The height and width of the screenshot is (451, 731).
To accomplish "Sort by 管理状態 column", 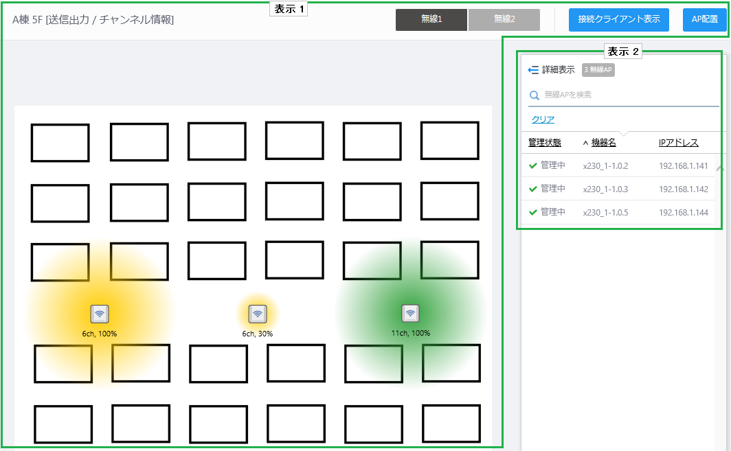I will pyautogui.click(x=545, y=143).
